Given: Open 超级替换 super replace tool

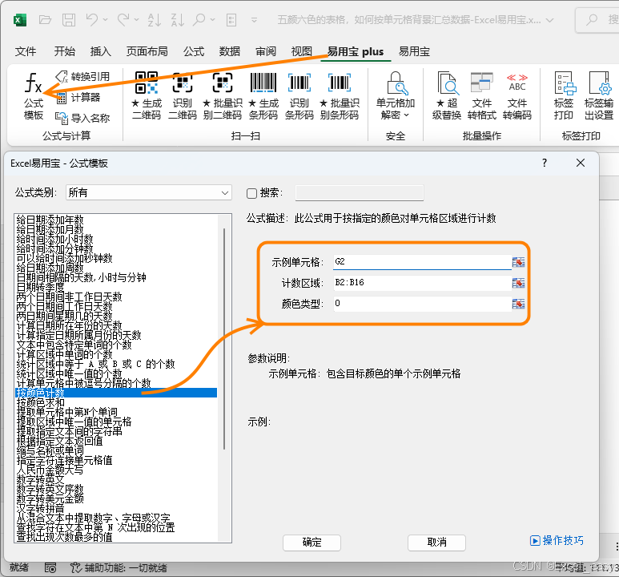Looking at the screenshot, I should pyautogui.click(x=447, y=96).
